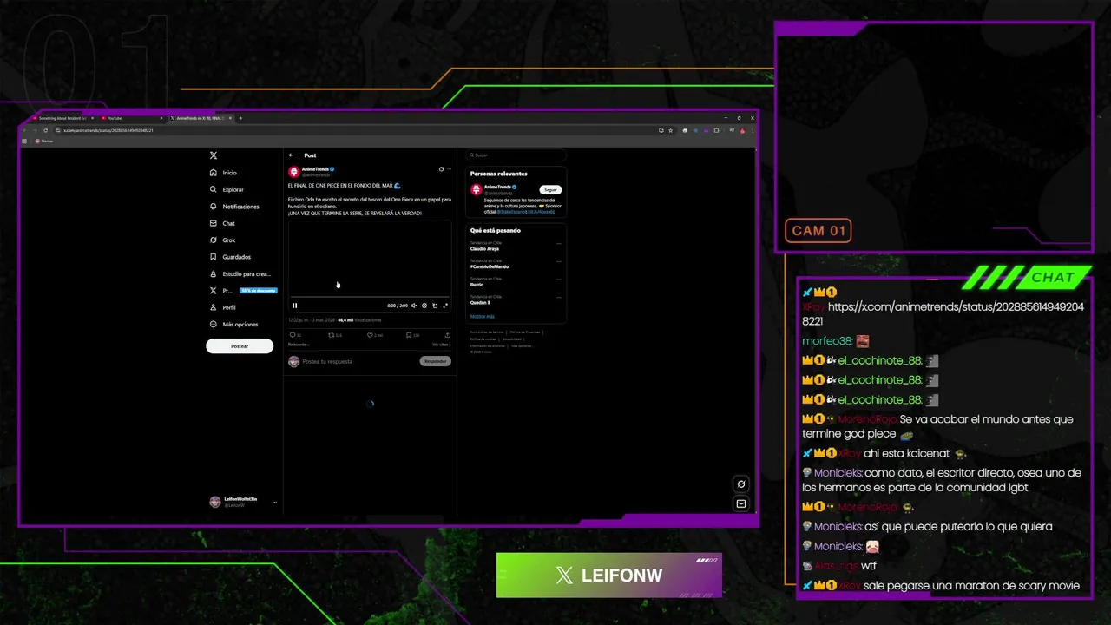
Task: Follow AnimeTrends with Seguir
Action: 550,189
